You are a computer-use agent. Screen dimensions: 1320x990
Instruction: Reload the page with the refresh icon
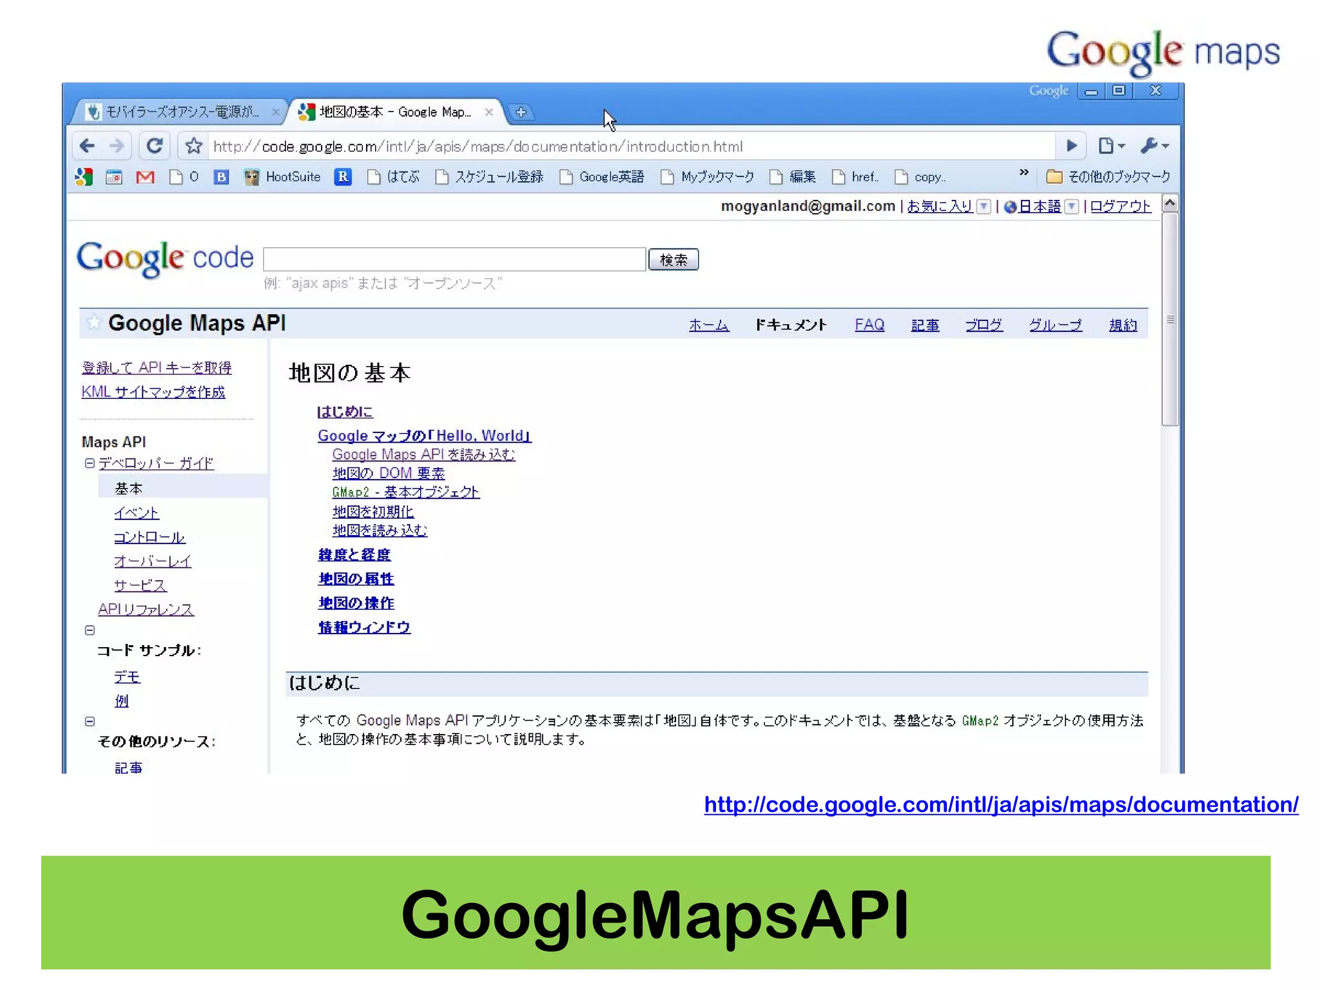pos(154,146)
